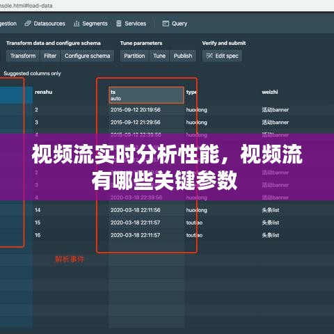Switch to the Segments view
334x334 pixels.
point(90,24)
